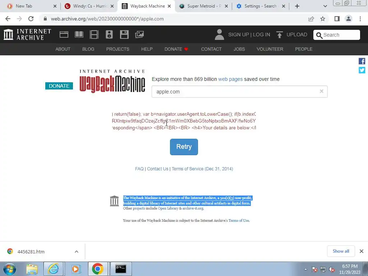Go back in browser history
The height and width of the screenshot is (276, 368).
click(x=8, y=19)
